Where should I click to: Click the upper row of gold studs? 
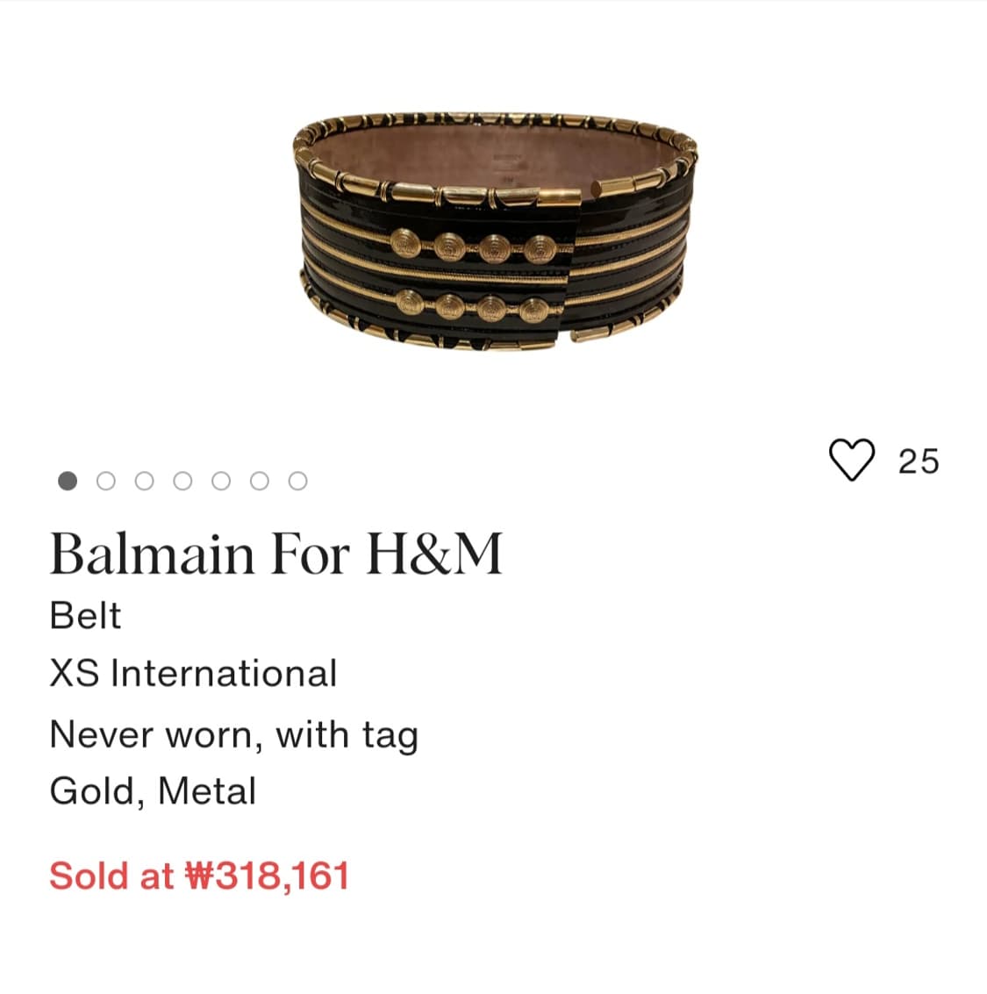point(474,247)
